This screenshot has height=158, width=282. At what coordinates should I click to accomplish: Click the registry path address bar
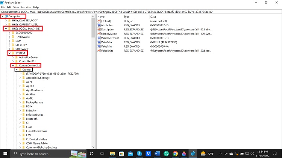coord(141,12)
